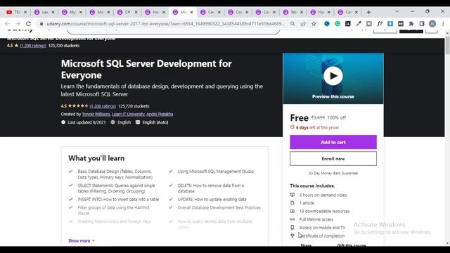Click the alarm clock icon near 4 days left

click(x=292, y=127)
